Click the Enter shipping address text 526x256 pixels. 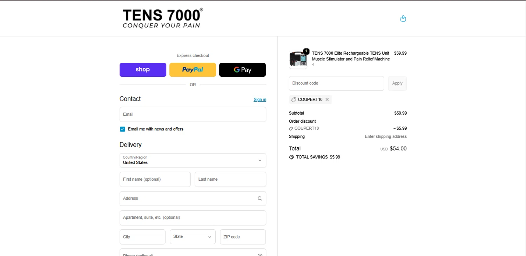point(386,136)
